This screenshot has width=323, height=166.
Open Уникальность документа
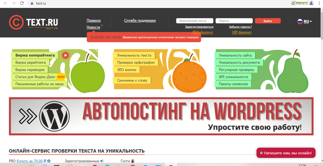click(239, 62)
